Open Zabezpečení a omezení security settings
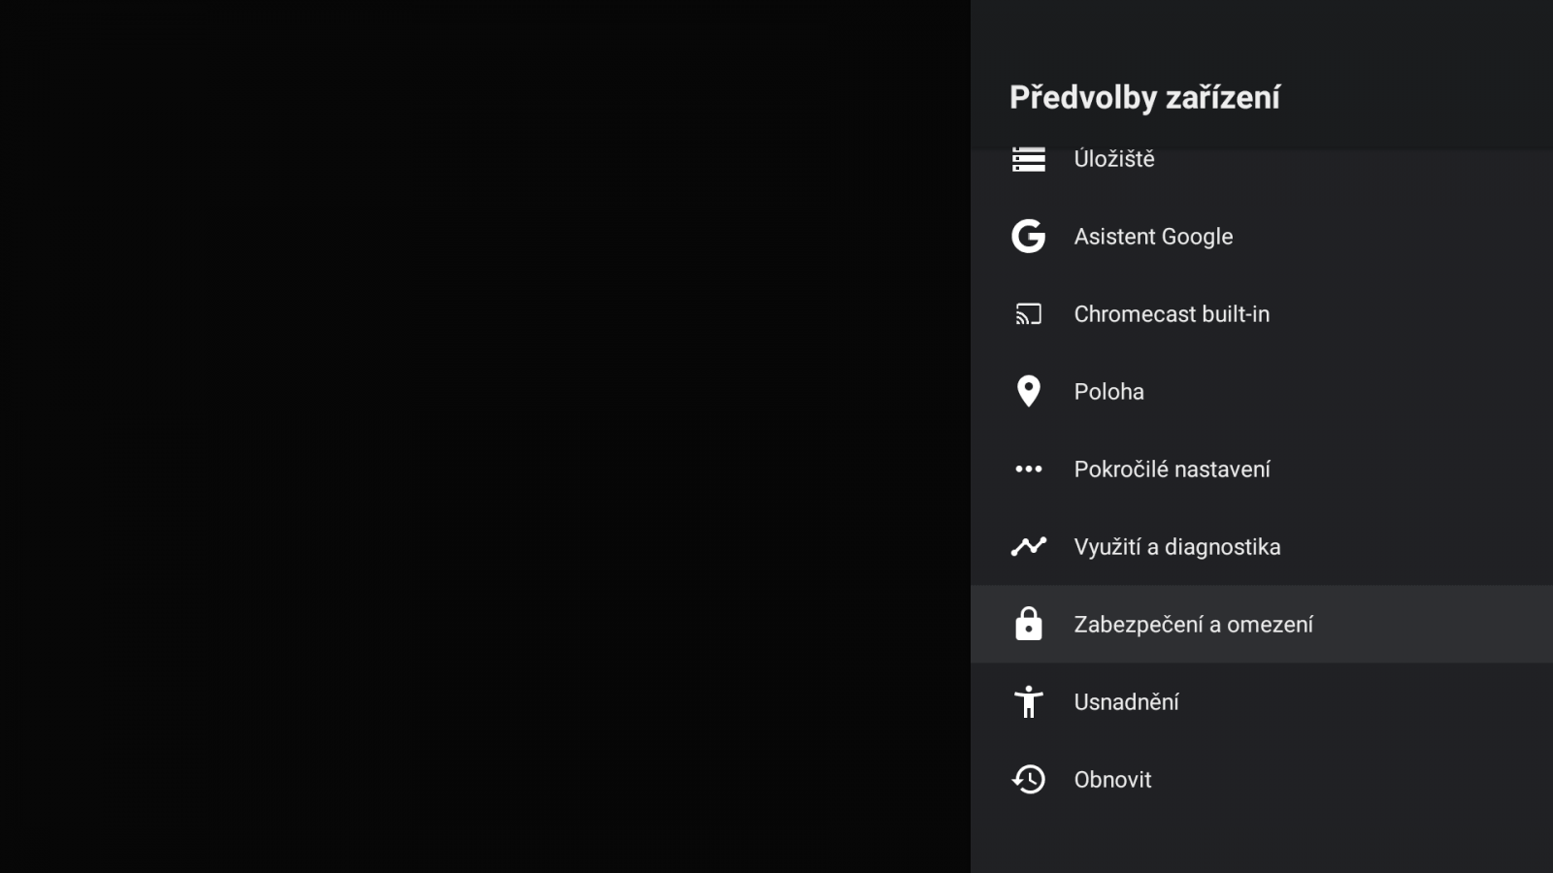The image size is (1553, 873). [1193, 625]
